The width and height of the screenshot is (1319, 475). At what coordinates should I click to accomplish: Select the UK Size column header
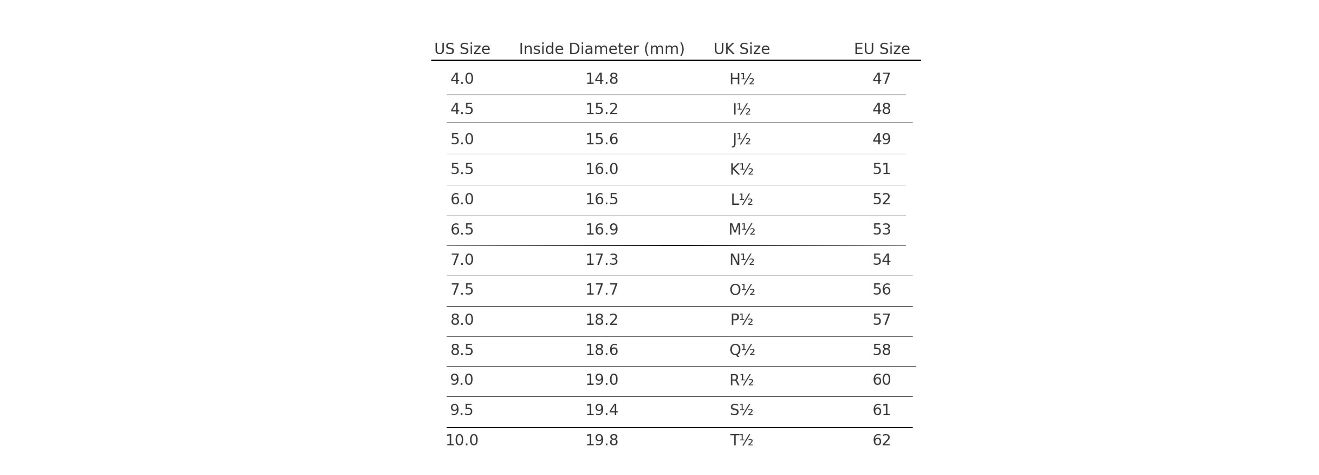[x=742, y=49]
